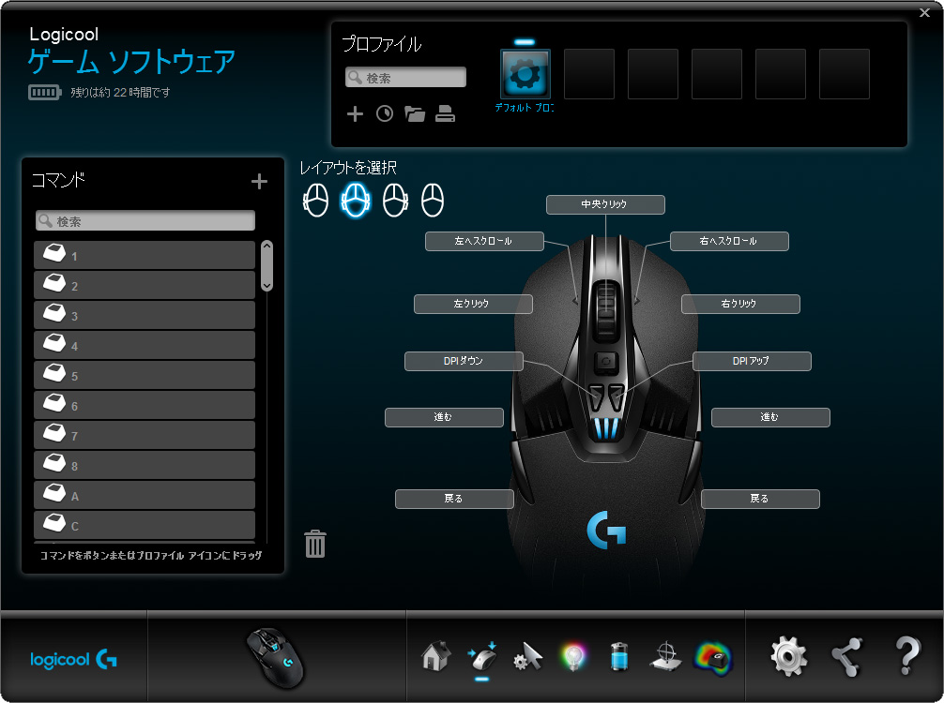Viewport: 944px width, 703px height.
Task: Select command key 6 in list
Action: 145,405
